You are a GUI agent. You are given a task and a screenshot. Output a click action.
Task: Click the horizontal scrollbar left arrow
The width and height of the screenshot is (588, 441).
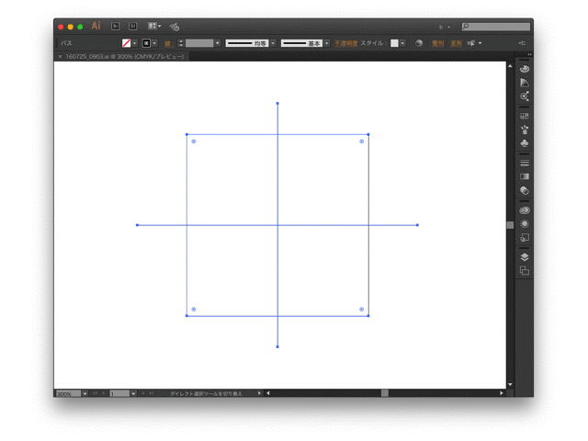click(x=267, y=393)
